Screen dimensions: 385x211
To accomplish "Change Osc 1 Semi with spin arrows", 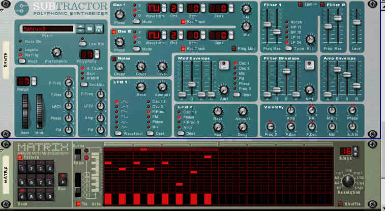I will click(203, 8).
